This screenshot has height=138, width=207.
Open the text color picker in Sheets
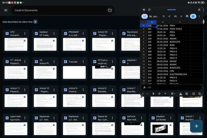(x=165, y=94)
